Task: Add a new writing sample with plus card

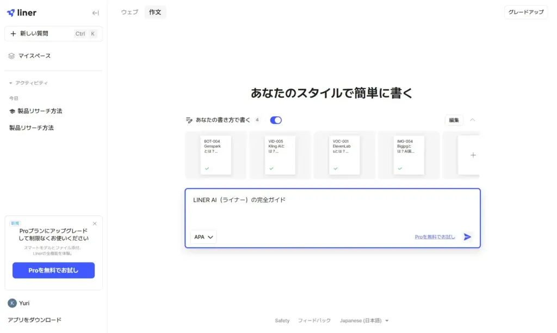Action: point(472,155)
